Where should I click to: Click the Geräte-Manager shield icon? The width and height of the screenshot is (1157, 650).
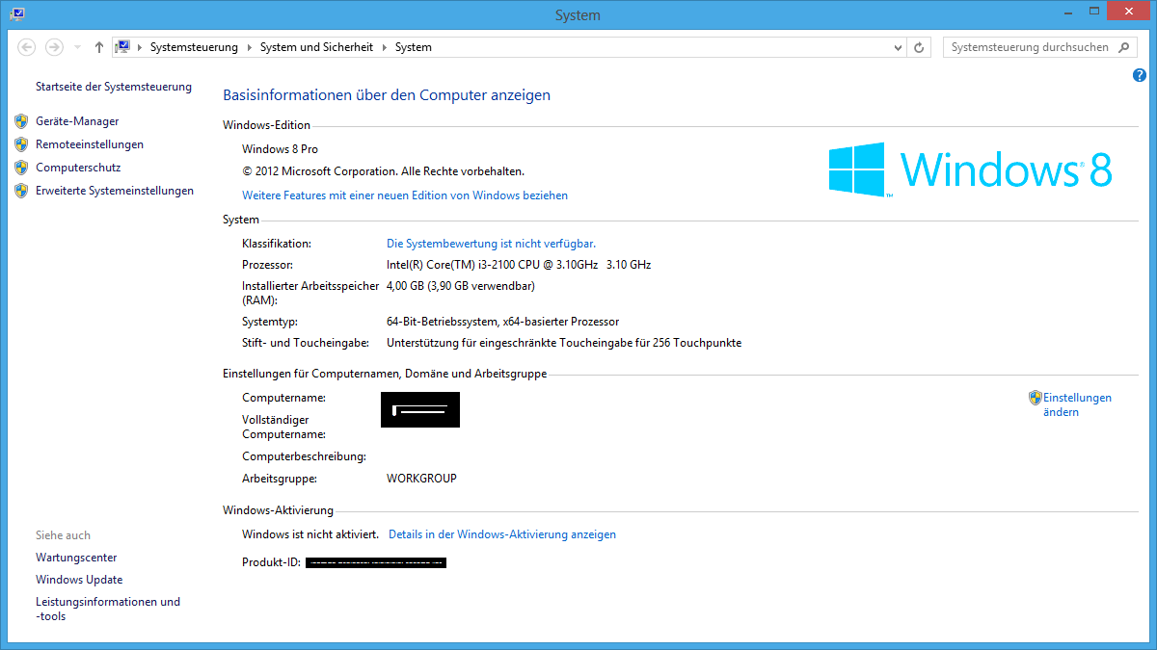pyautogui.click(x=21, y=121)
